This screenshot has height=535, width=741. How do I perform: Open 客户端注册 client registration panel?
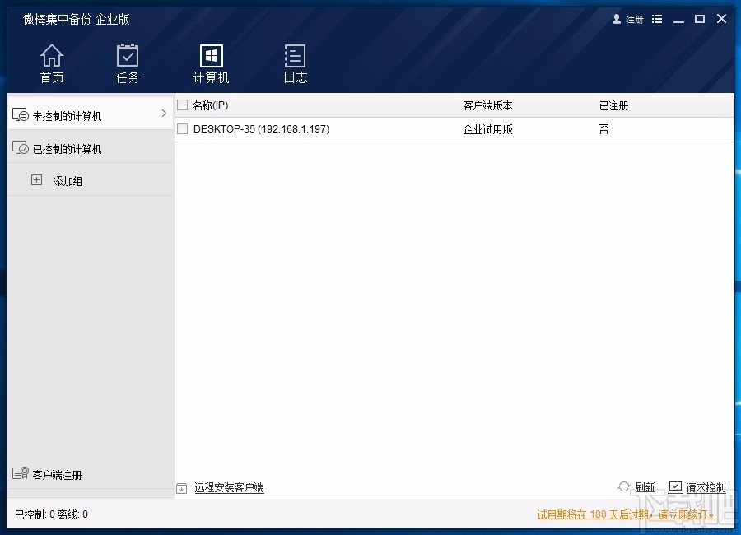coord(58,475)
